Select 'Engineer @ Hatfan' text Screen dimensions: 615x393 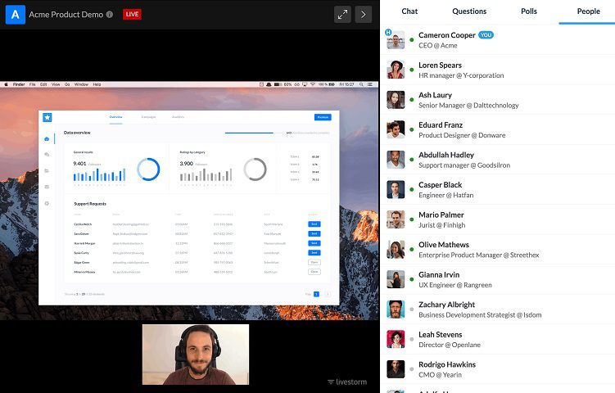pos(446,195)
